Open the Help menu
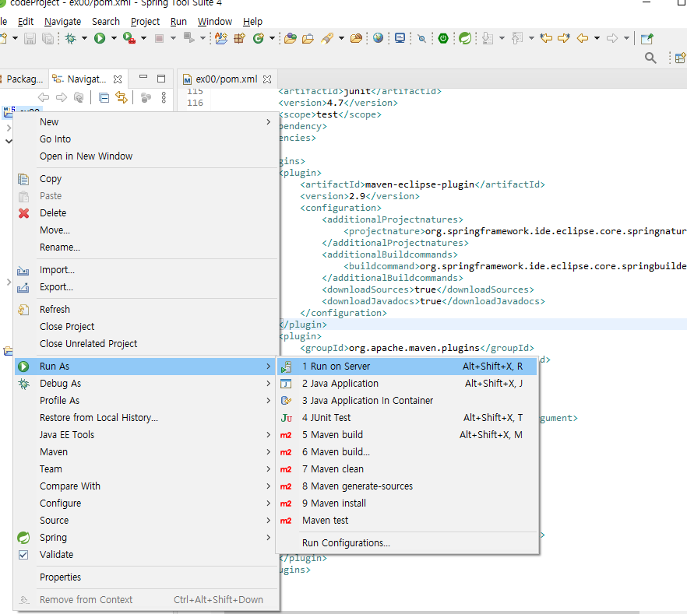The width and height of the screenshot is (687, 614). click(x=253, y=22)
